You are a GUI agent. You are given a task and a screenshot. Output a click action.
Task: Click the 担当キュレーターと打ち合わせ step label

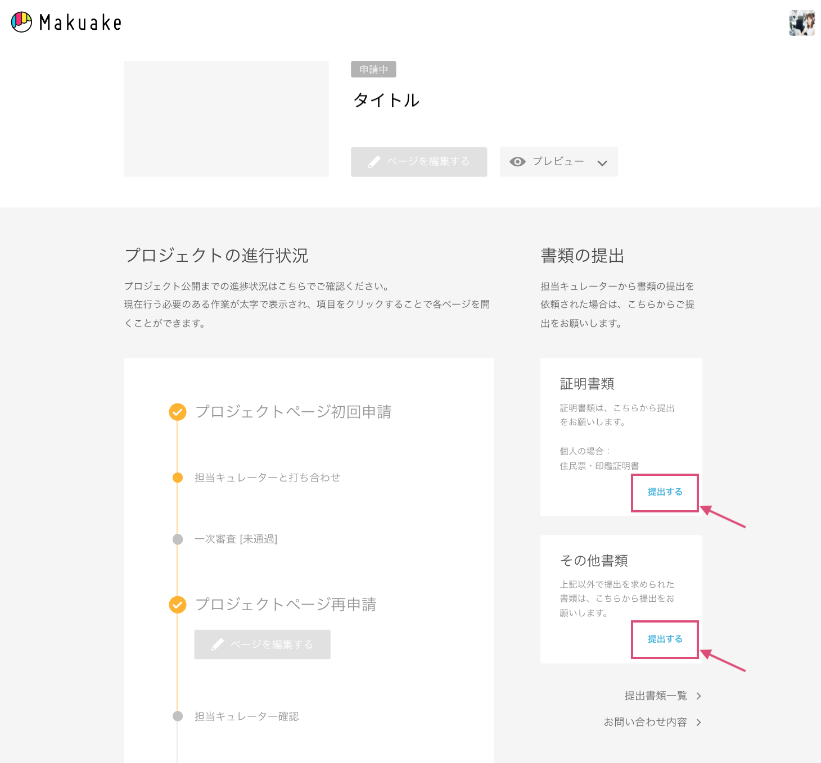click(x=267, y=478)
